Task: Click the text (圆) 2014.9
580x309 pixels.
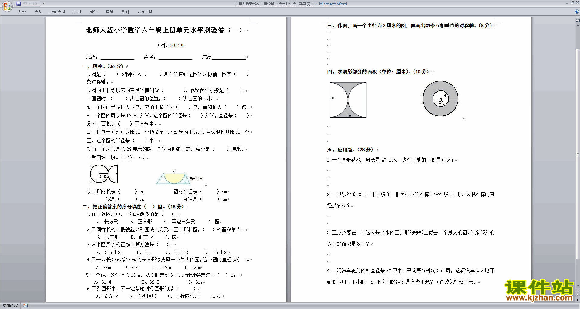Action: coord(170,45)
